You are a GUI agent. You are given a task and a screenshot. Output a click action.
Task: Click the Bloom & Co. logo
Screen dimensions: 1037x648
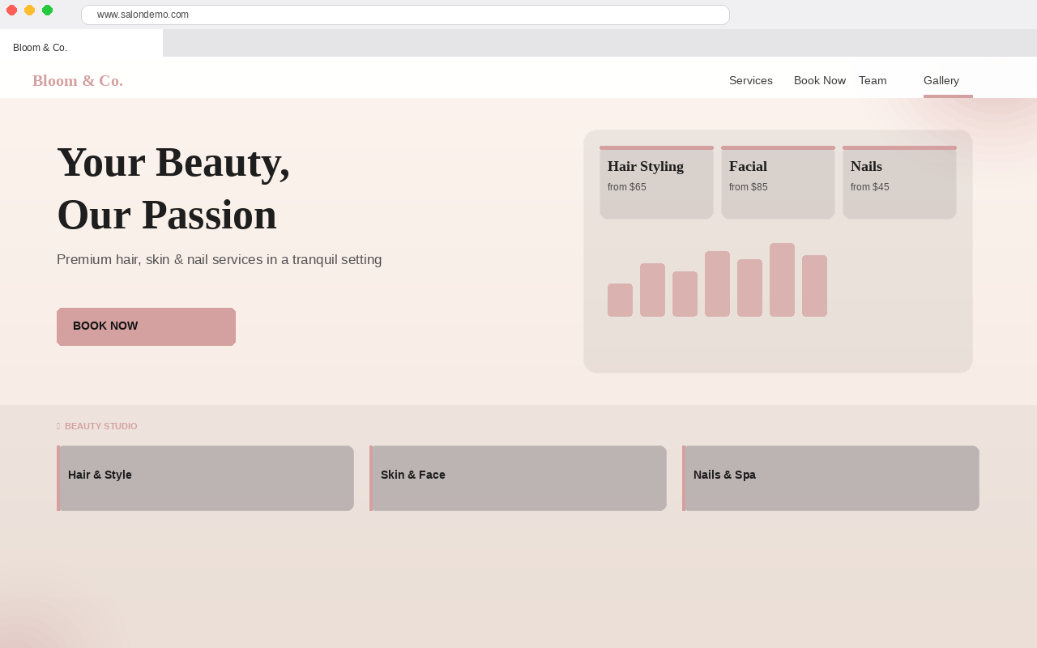tap(78, 80)
